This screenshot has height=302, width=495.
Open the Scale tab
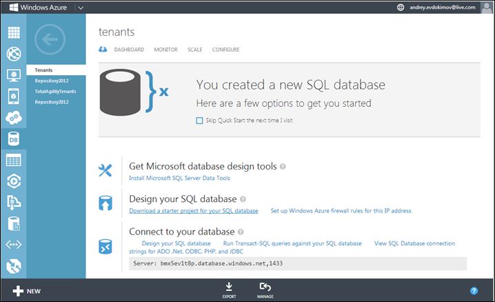click(x=194, y=50)
